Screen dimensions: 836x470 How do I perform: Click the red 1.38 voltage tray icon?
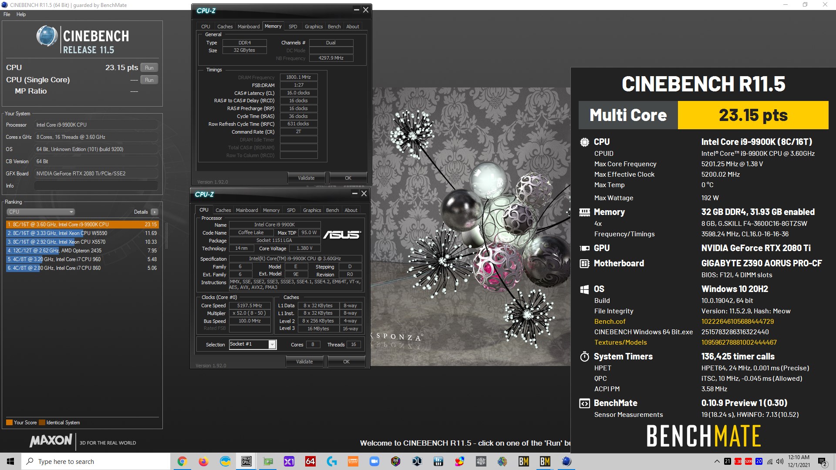pos(738,461)
